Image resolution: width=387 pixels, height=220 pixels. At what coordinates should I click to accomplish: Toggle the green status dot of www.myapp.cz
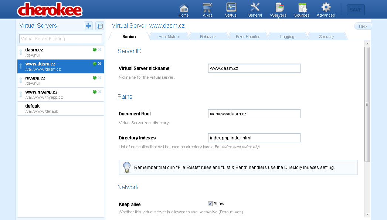tap(95, 92)
